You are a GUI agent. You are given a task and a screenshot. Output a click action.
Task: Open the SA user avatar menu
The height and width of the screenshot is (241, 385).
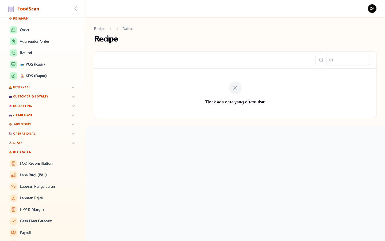pyautogui.click(x=372, y=9)
